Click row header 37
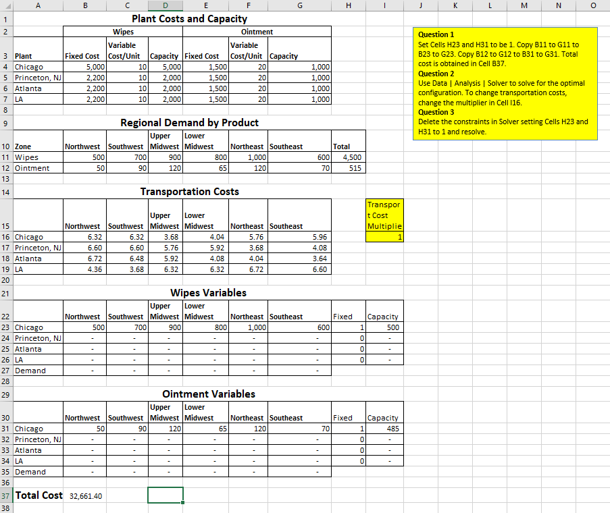610x513 pixels. click(x=6, y=495)
